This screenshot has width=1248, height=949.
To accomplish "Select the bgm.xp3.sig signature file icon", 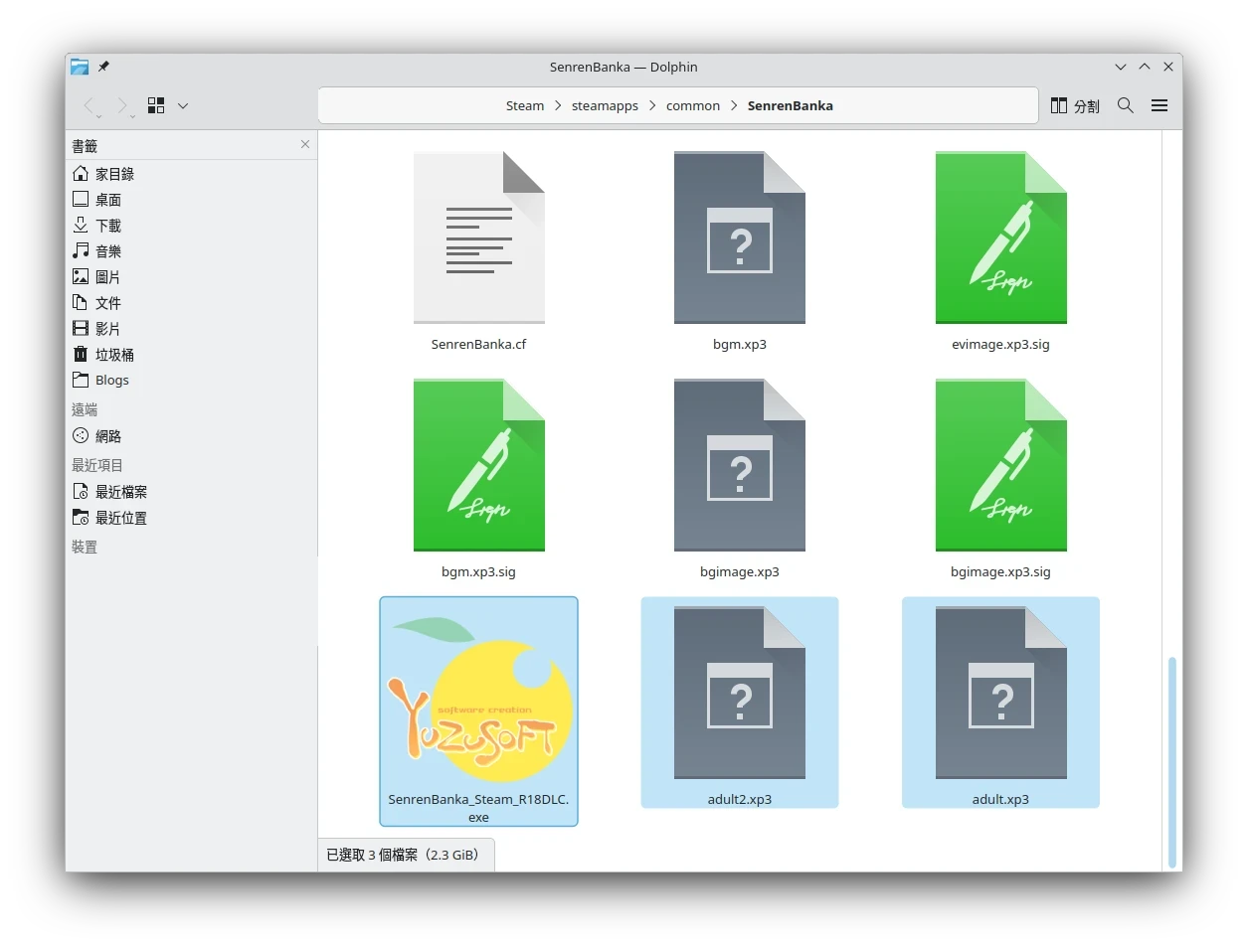I will pyautogui.click(x=478, y=465).
